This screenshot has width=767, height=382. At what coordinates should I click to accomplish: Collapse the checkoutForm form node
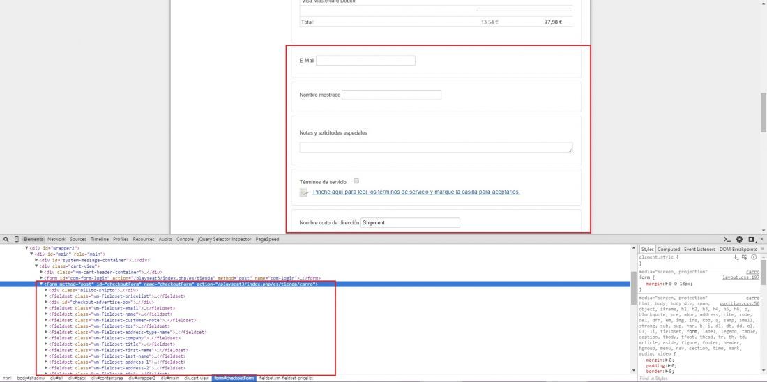[42, 284]
